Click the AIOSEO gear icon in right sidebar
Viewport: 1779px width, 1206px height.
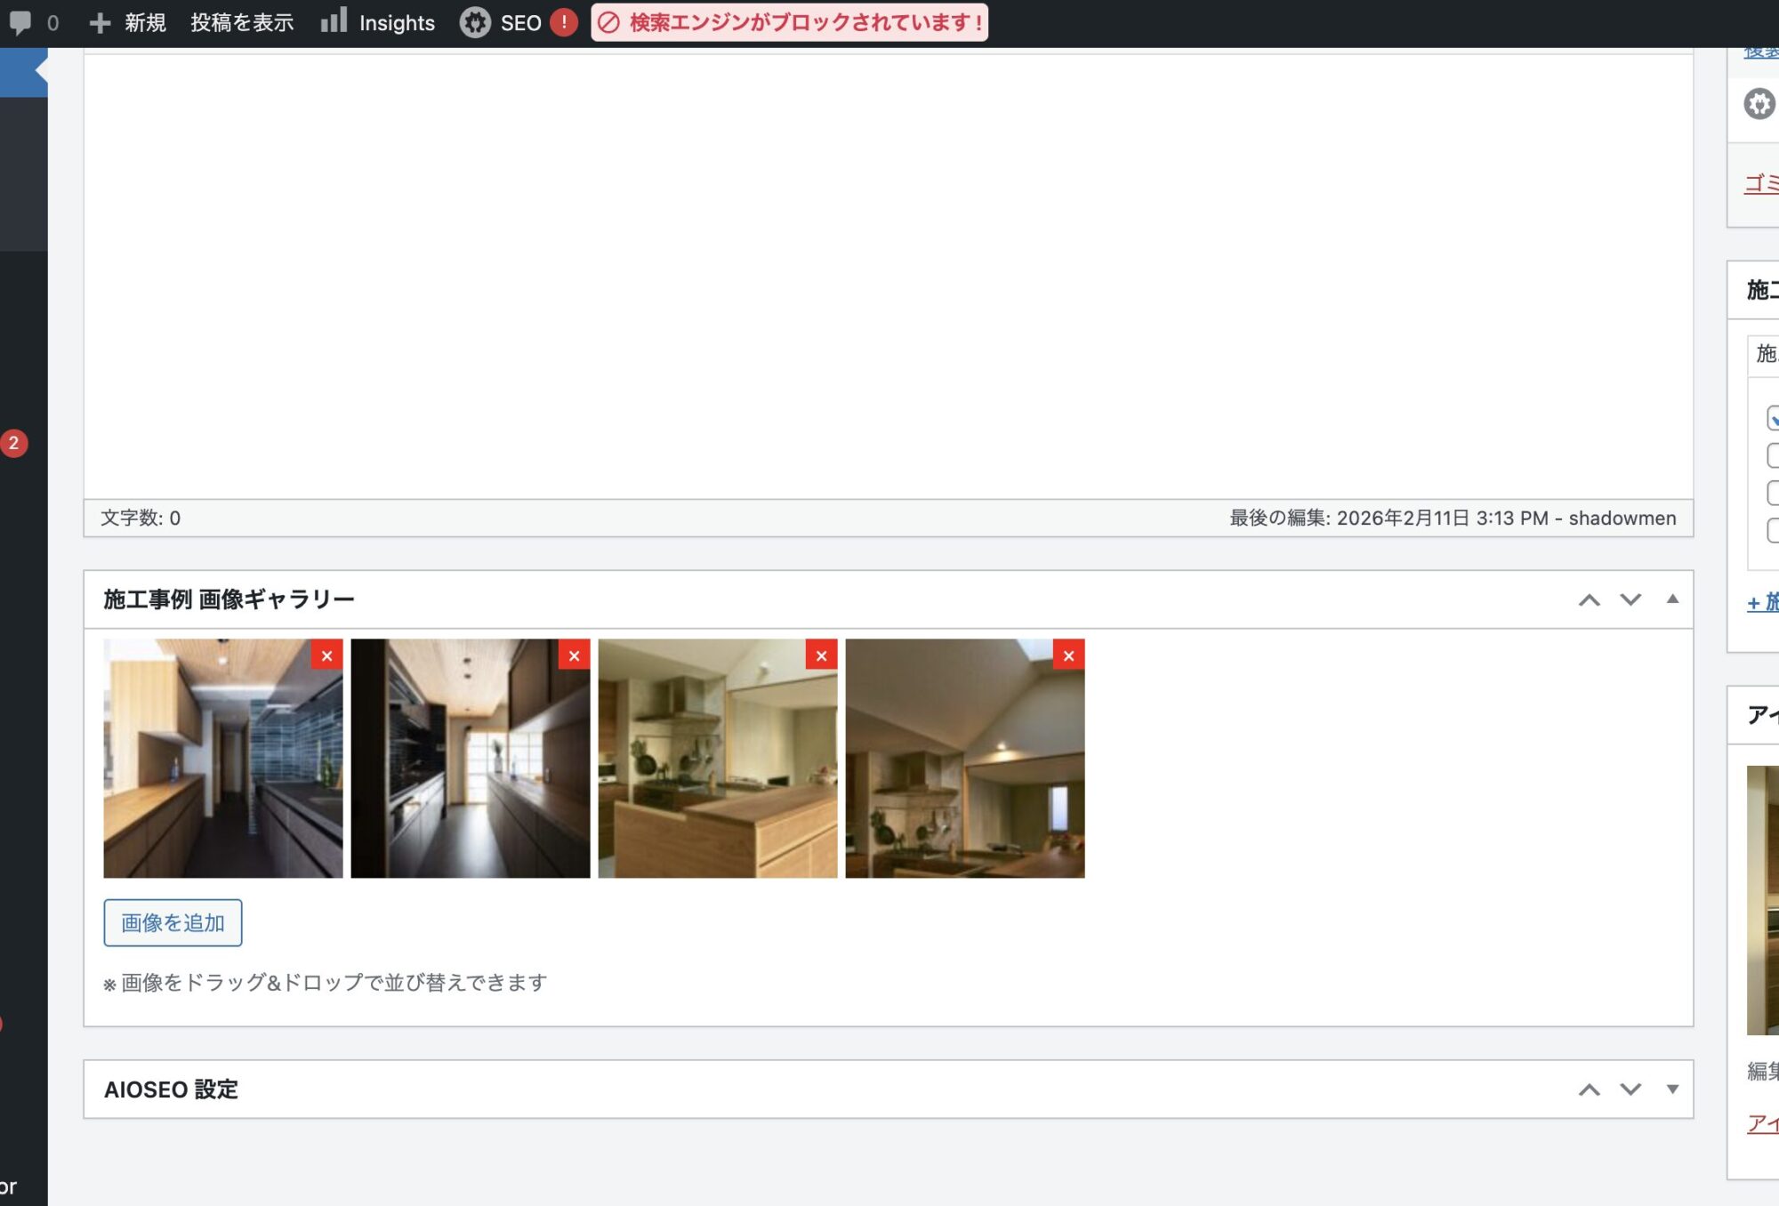[x=1759, y=104]
